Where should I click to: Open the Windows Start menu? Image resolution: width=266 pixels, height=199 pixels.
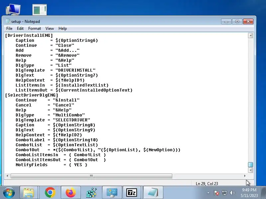pos(9,192)
